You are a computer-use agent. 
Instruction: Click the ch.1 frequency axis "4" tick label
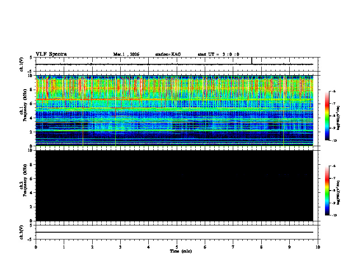tap(32, 118)
